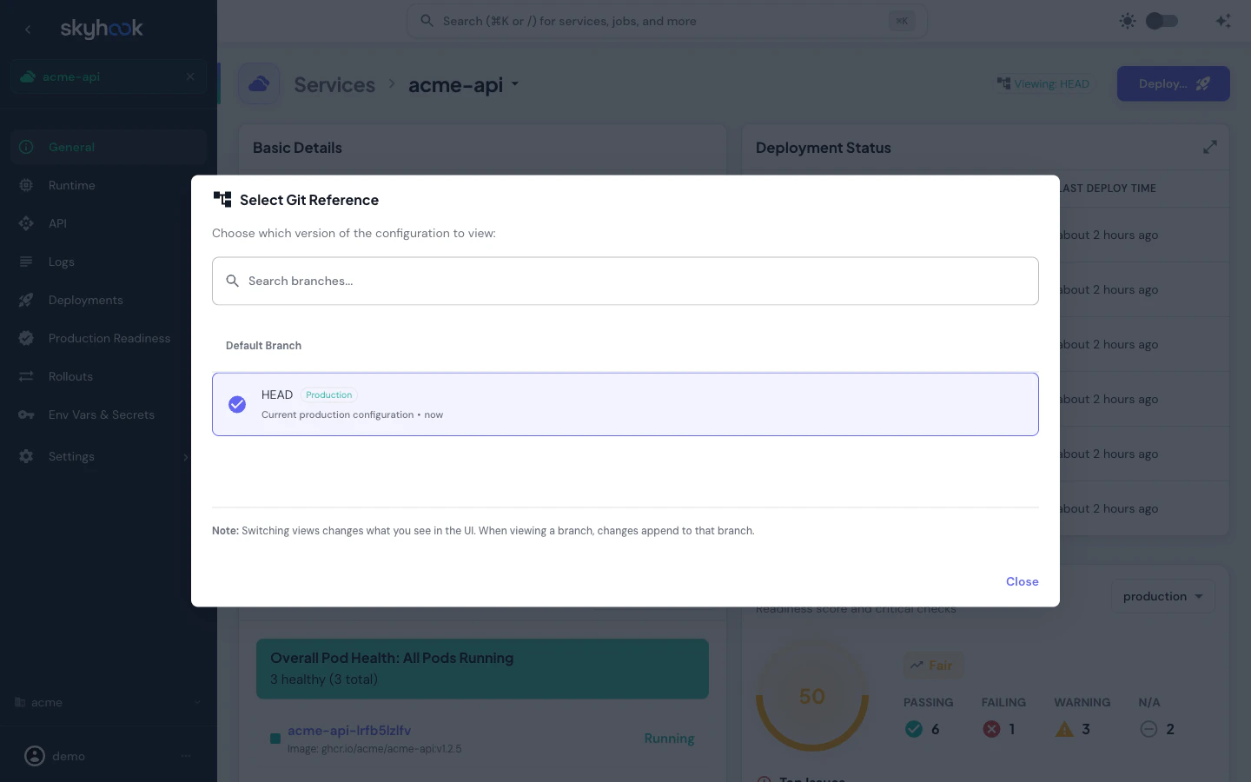Close the acme-api sidebar tab
This screenshot has width=1251, height=782.
[x=190, y=76]
